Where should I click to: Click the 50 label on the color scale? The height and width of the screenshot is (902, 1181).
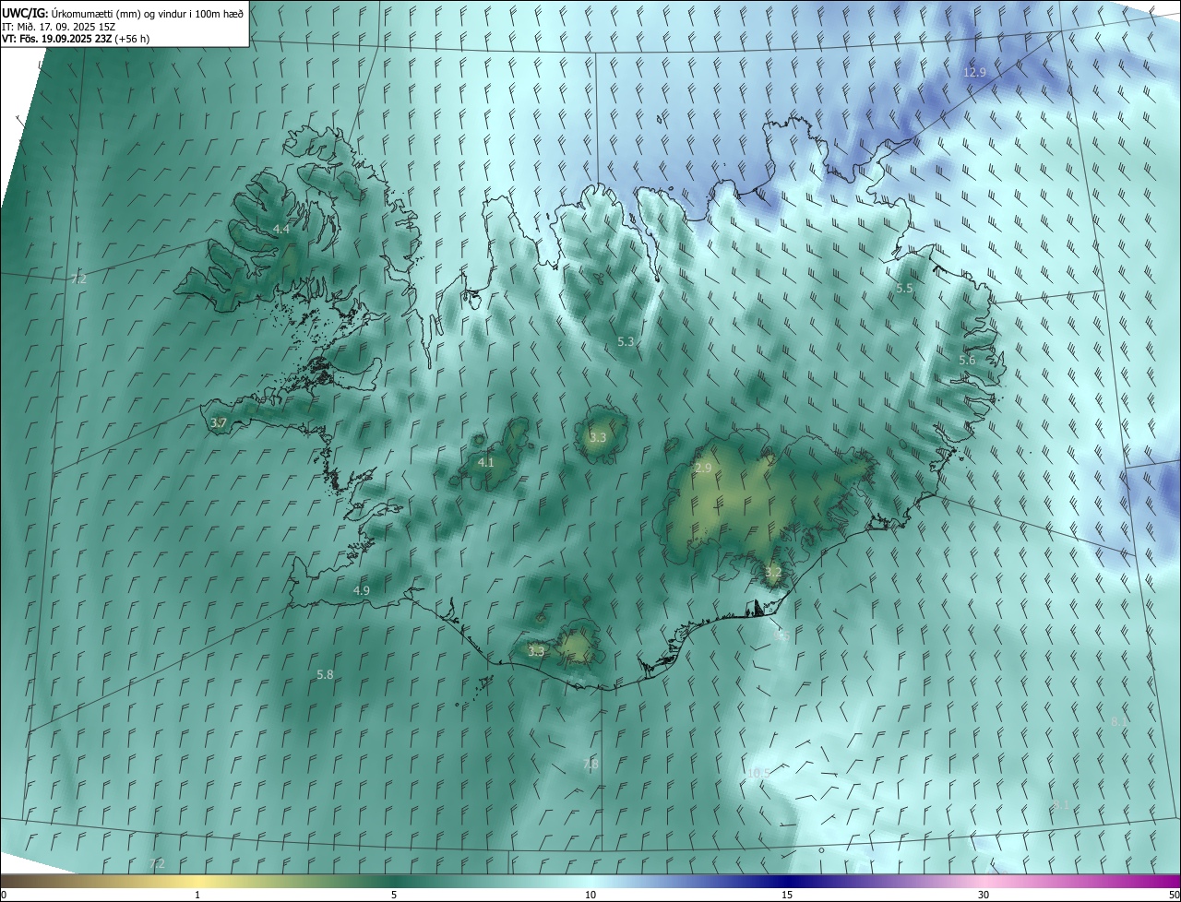click(x=1174, y=896)
